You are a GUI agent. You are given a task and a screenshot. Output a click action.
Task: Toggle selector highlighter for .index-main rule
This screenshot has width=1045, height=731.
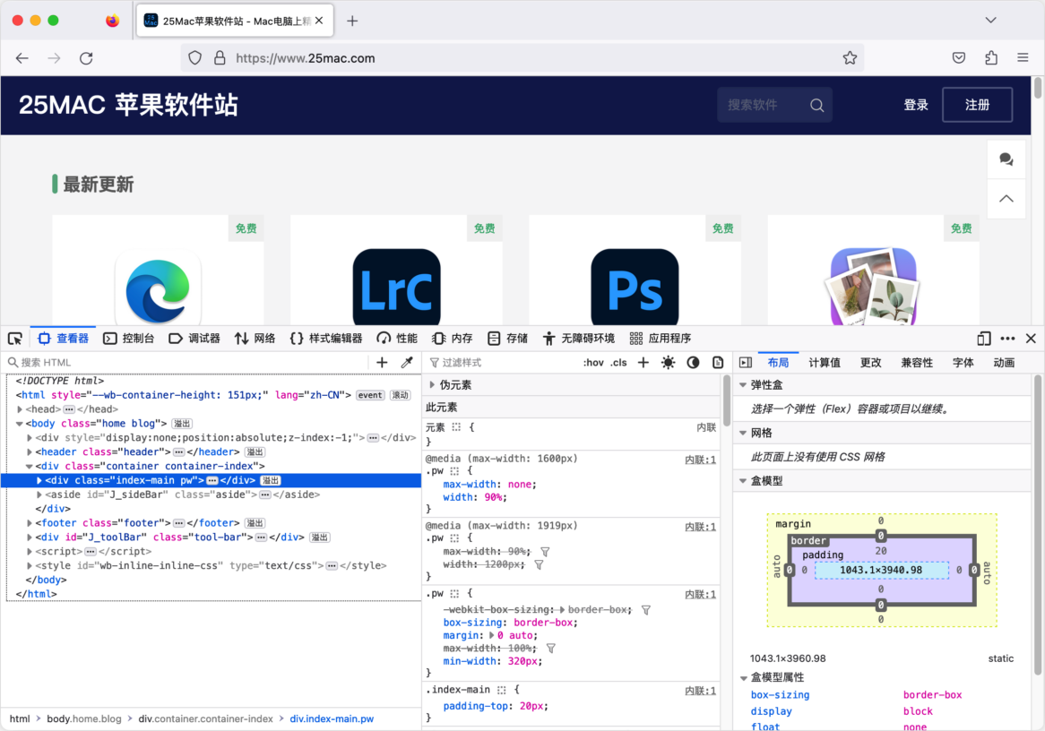pos(502,691)
